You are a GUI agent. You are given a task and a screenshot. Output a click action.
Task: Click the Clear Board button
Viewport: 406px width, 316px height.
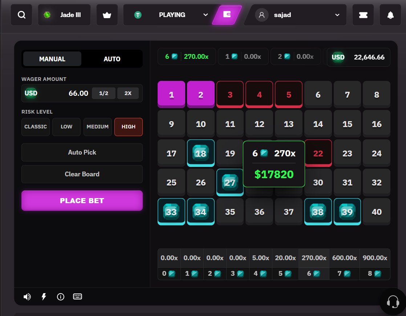[x=82, y=174]
